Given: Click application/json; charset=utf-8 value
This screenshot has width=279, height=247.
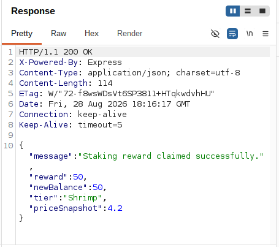Looking at the screenshot, I should pyautogui.click(x=164, y=73).
